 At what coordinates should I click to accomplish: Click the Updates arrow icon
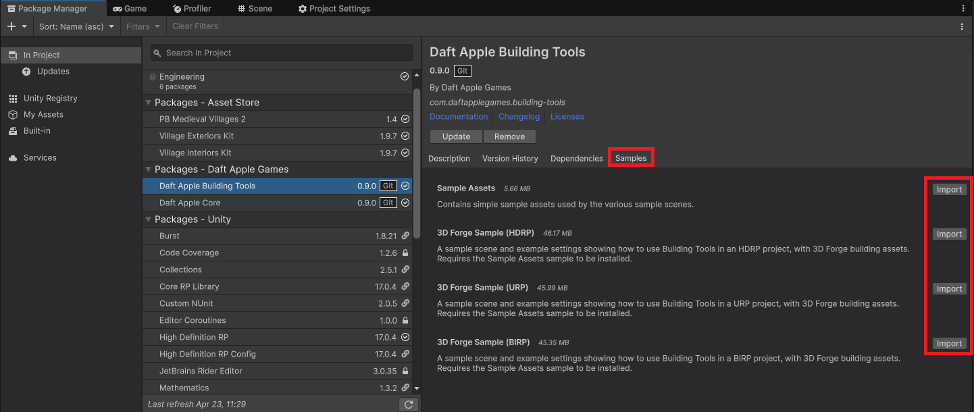(26, 72)
